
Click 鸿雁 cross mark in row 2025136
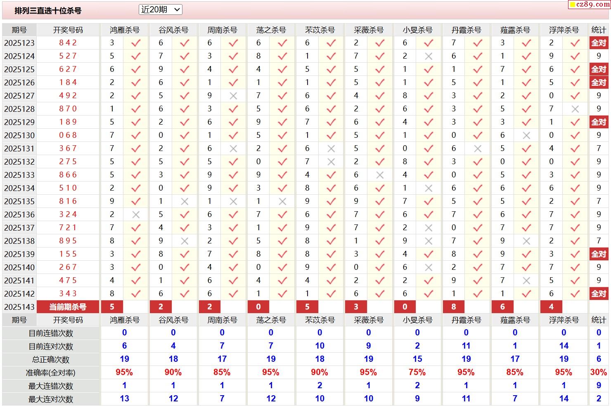(x=136, y=215)
